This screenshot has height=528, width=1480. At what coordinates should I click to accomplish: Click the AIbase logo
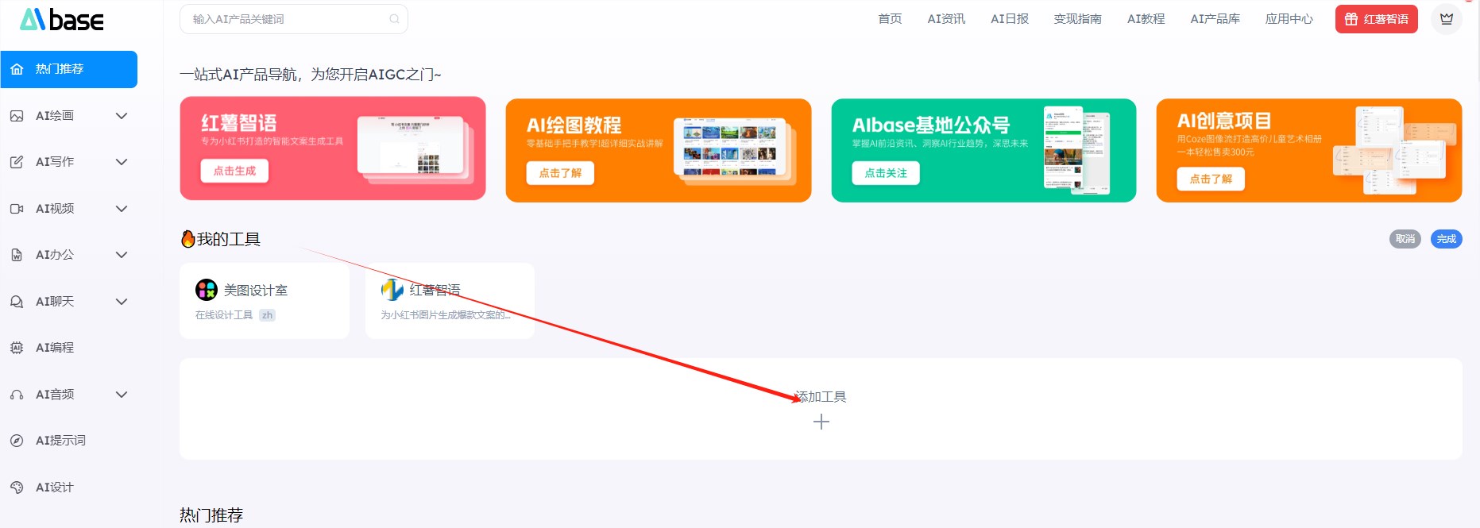pos(62,20)
